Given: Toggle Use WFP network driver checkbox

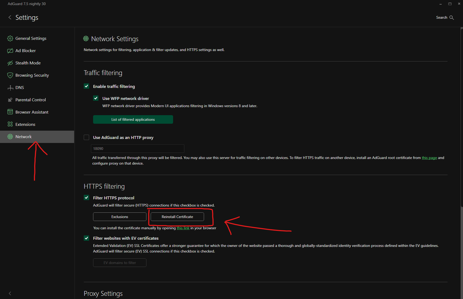Looking at the screenshot, I should pos(96,98).
